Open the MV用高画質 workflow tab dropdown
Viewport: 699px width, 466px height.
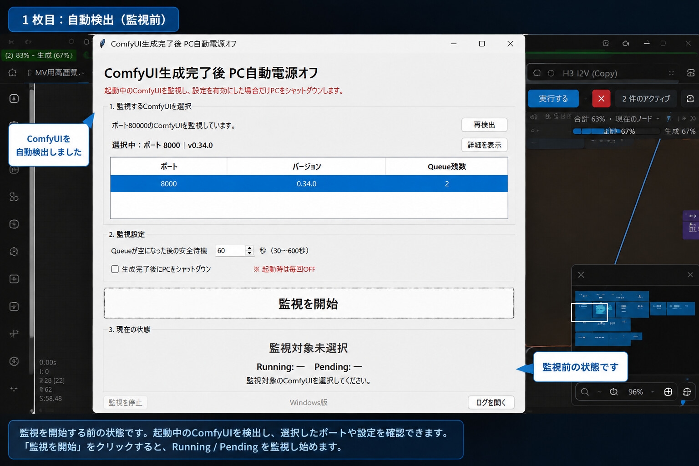tap(83, 73)
